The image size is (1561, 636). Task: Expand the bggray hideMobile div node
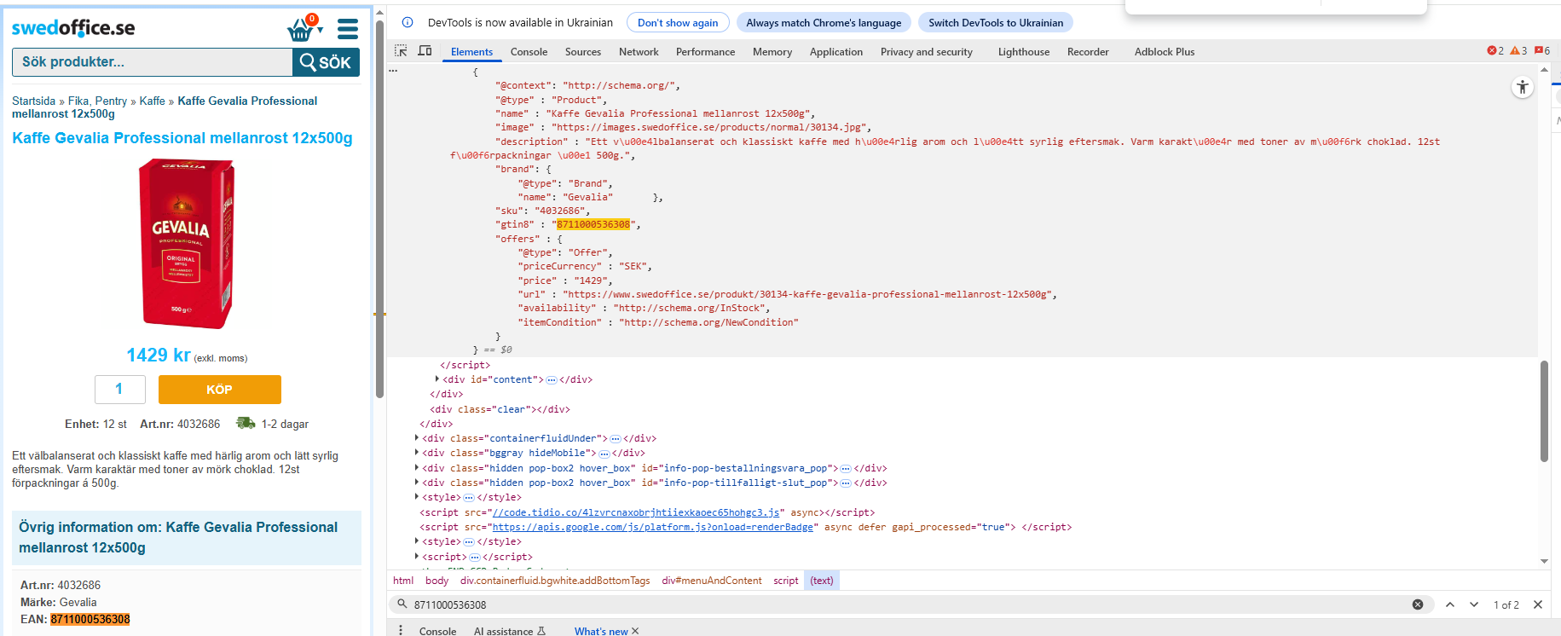click(x=417, y=453)
